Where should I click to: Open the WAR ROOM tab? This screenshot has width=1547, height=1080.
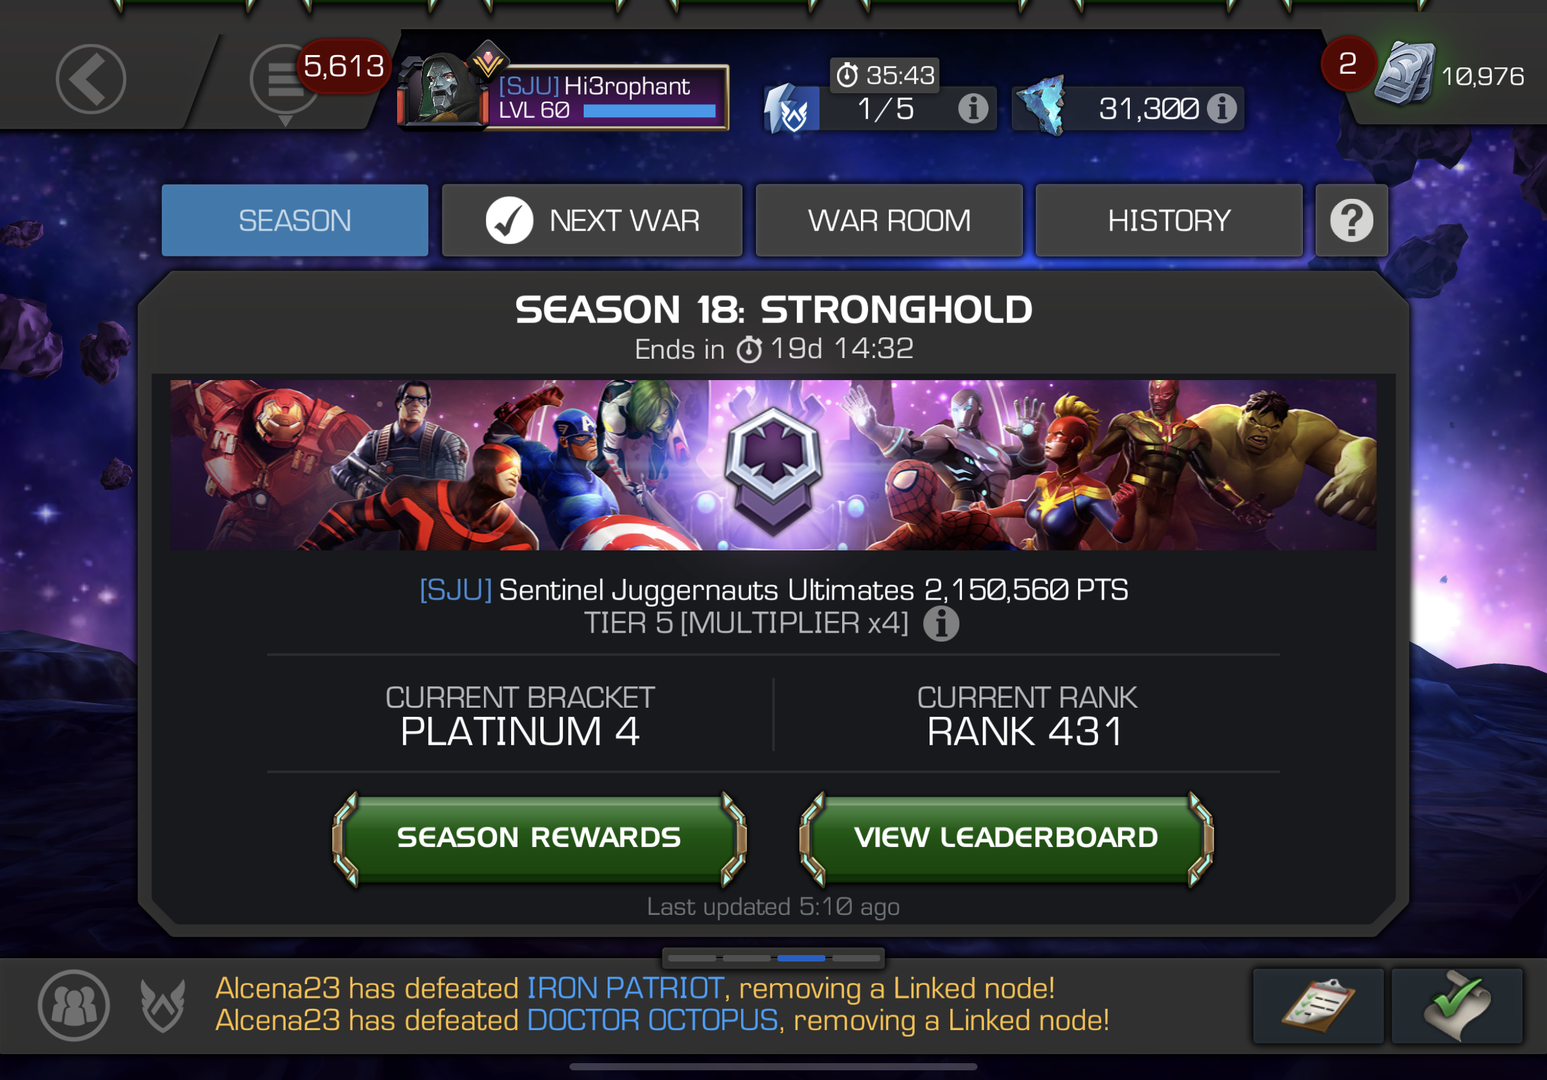pos(889,220)
